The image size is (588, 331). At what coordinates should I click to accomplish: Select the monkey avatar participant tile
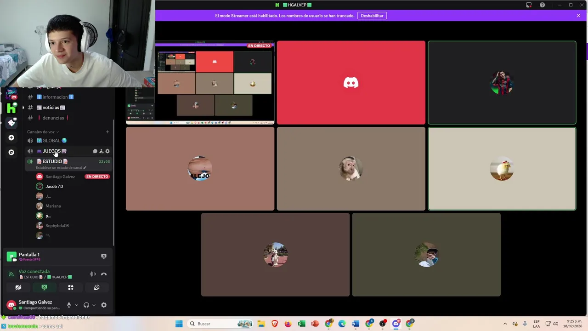coord(351,169)
